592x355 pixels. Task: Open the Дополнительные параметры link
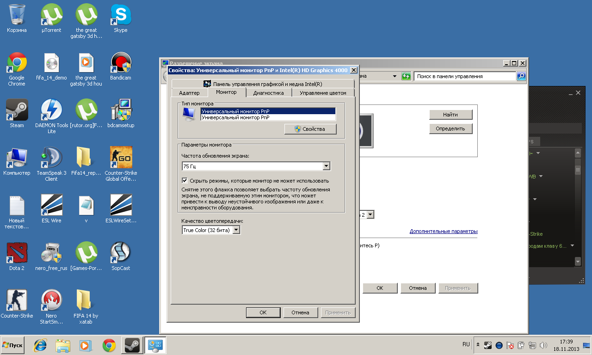point(444,231)
